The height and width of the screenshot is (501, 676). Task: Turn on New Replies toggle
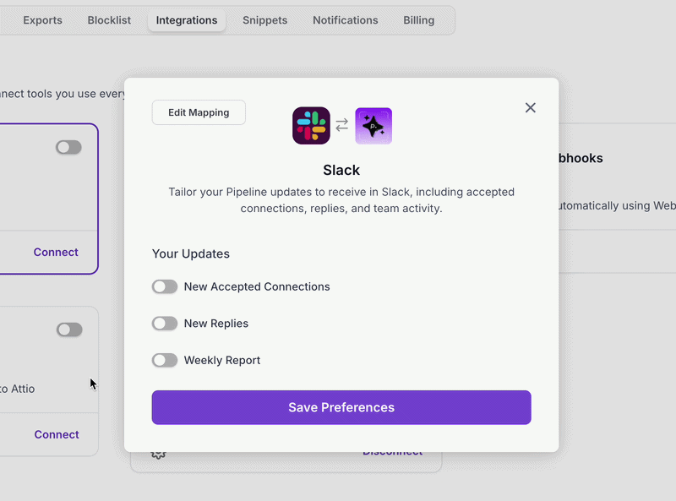coord(165,324)
